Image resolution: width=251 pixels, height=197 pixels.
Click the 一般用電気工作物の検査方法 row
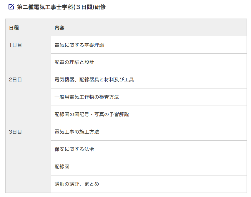pyautogui.click(x=87, y=97)
